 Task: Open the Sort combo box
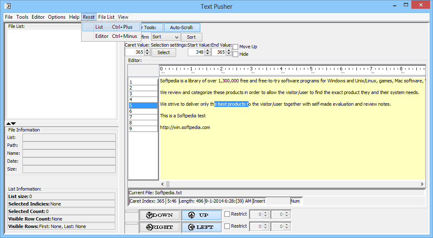click(x=166, y=37)
